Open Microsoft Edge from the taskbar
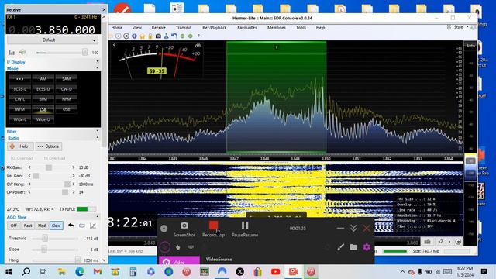 point(80,272)
